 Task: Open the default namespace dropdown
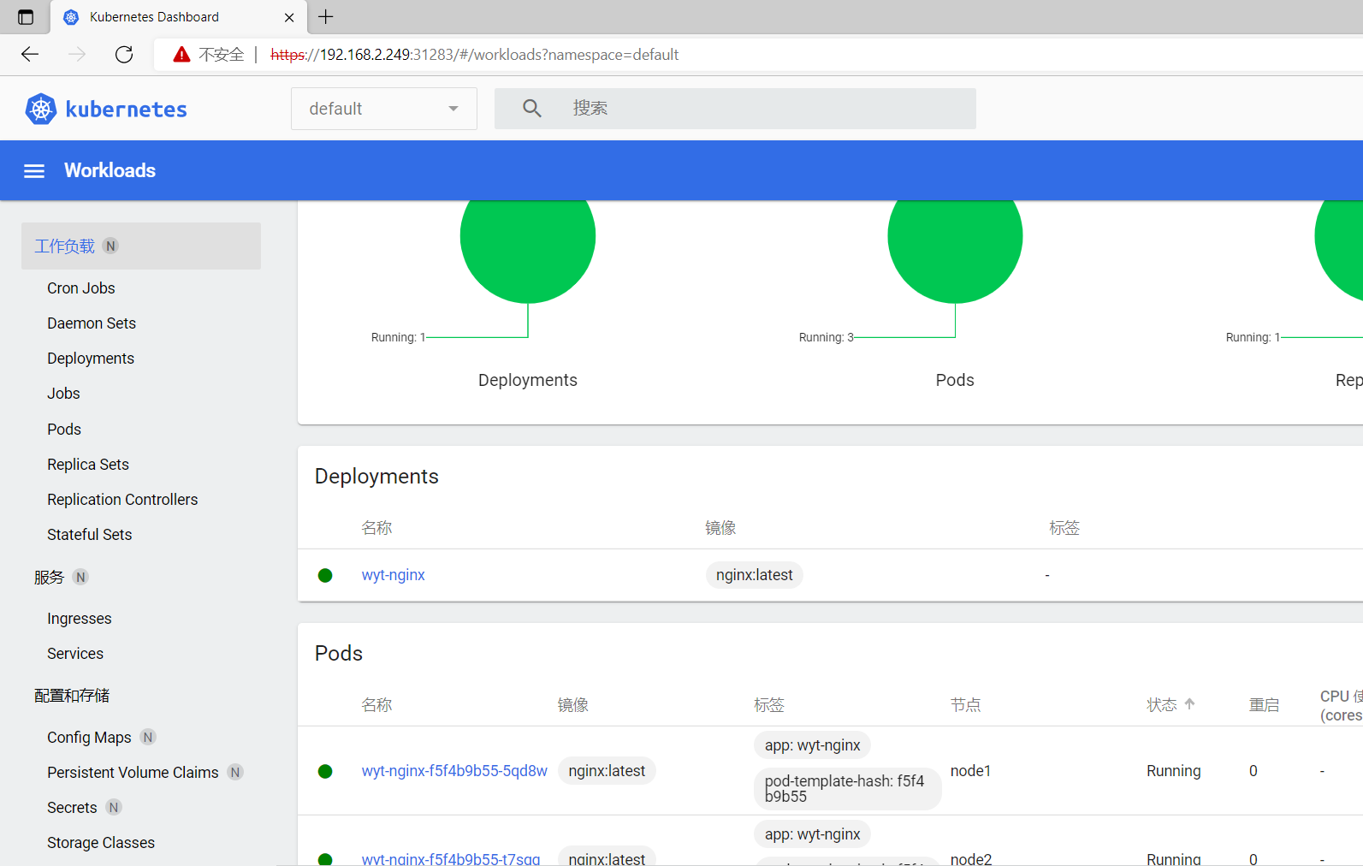click(x=384, y=109)
